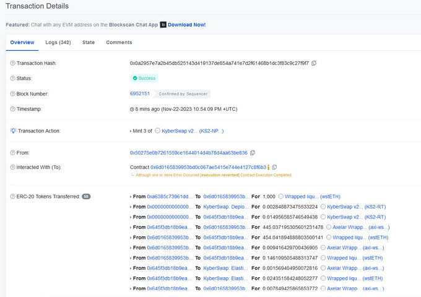This screenshot has height=297, width=421.
Task: Click help icon next to Interacted With
Action: (x=12, y=167)
